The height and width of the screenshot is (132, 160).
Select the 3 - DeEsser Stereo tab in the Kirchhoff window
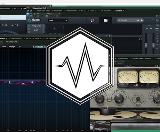click(x=15, y=39)
